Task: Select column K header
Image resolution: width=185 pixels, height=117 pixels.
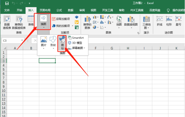Action: (176, 48)
